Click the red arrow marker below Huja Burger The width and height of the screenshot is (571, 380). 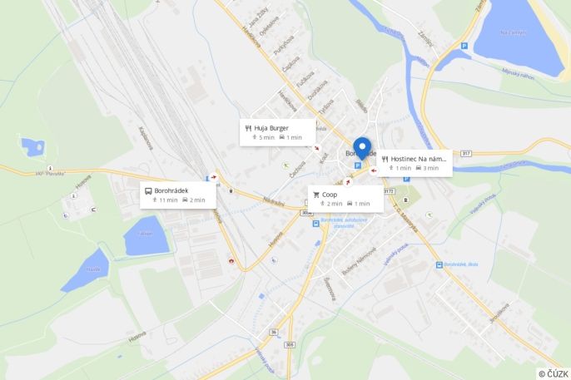coord(318,148)
